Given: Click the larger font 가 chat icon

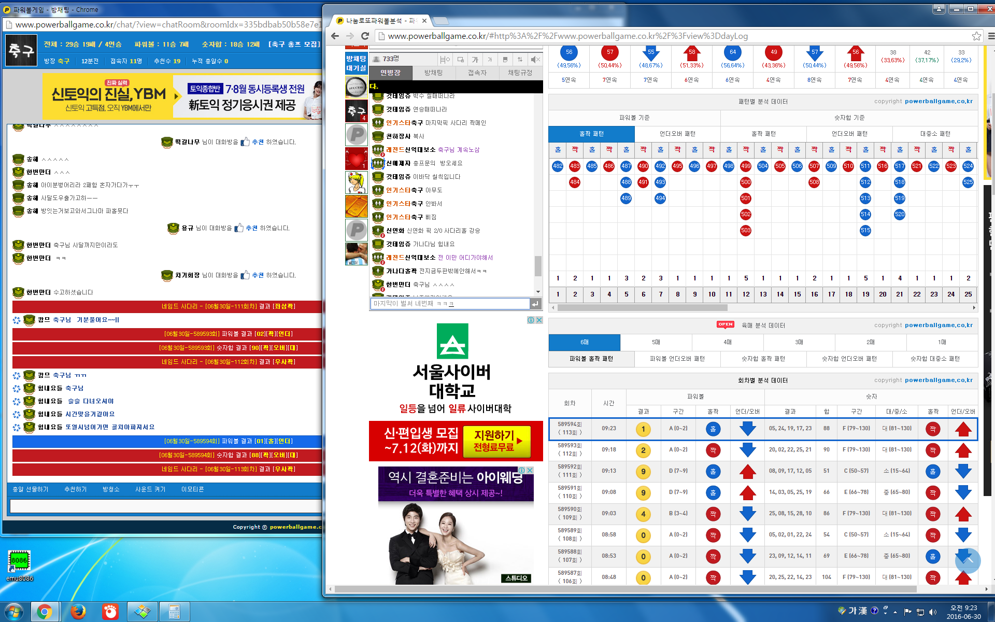Looking at the screenshot, I should point(475,59).
